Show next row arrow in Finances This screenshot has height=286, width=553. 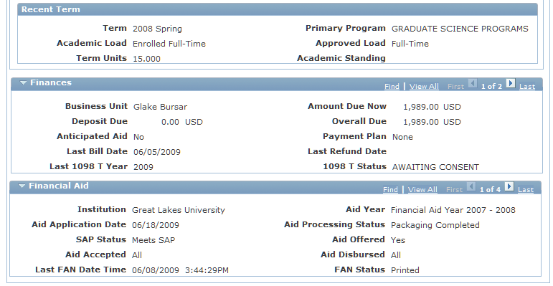[x=511, y=83]
